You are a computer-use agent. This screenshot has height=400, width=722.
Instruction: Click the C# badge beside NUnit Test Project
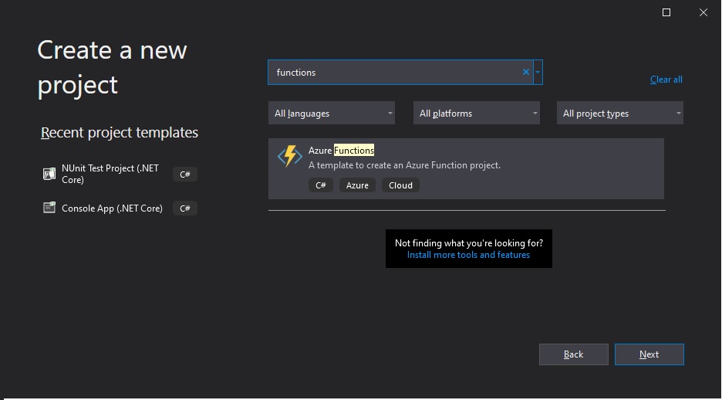[x=185, y=175]
